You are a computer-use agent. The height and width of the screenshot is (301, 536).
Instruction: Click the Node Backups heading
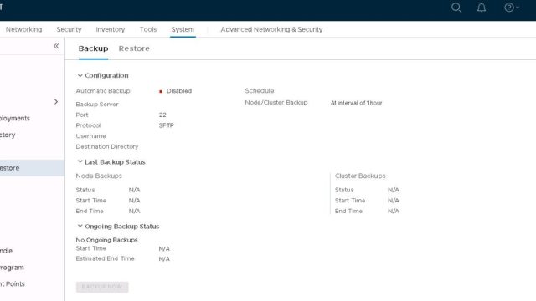[x=99, y=176]
